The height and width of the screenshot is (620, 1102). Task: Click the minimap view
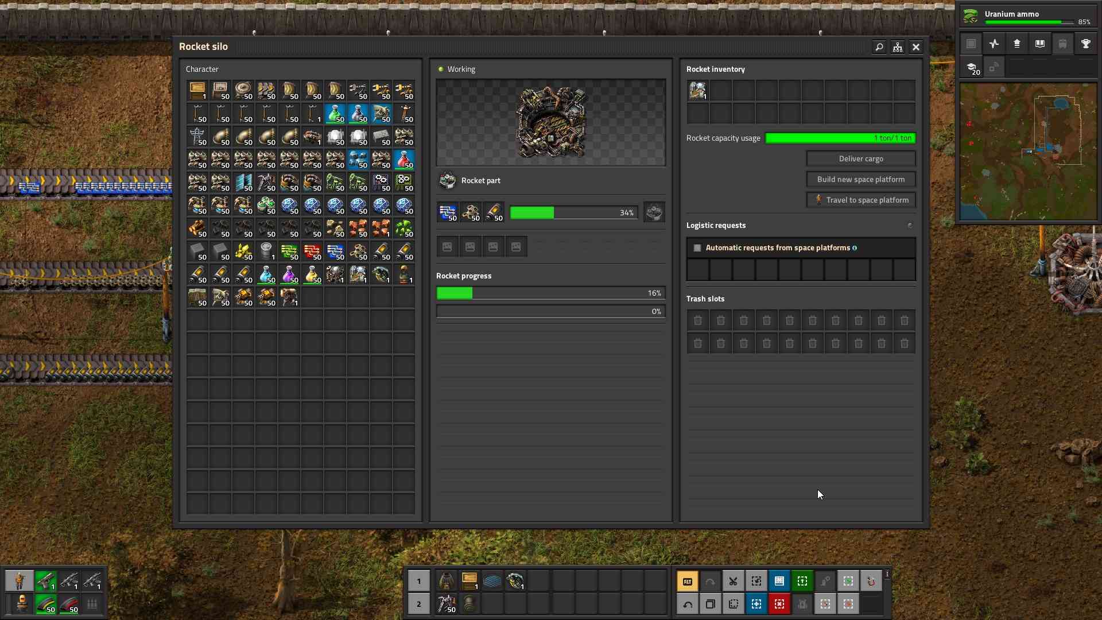(x=1027, y=152)
